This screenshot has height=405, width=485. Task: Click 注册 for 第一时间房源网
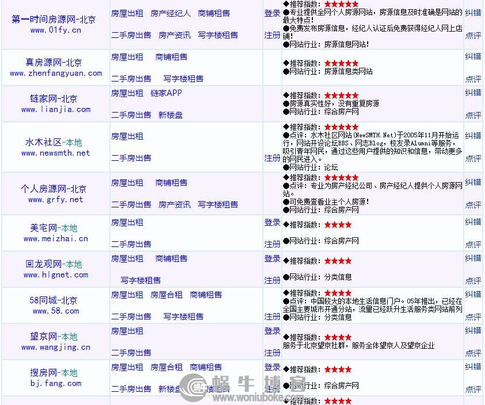(272, 35)
